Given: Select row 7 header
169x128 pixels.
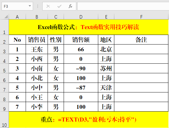Looking at the screenshot, I should (4, 87).
